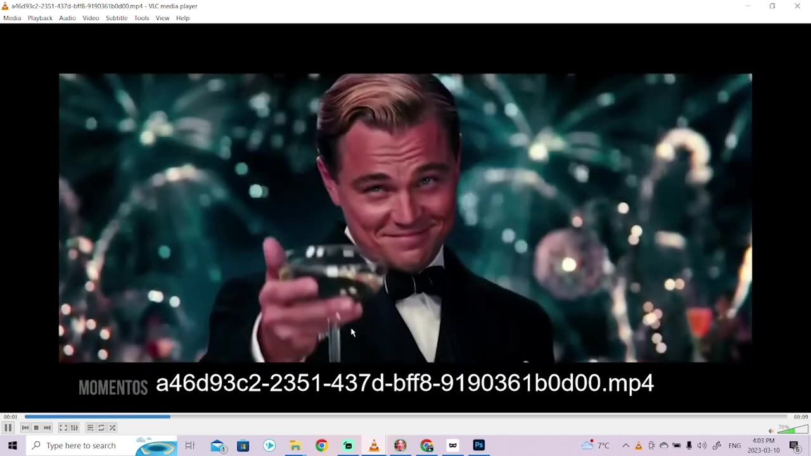Jump to the previous media item

click(25, 427)
